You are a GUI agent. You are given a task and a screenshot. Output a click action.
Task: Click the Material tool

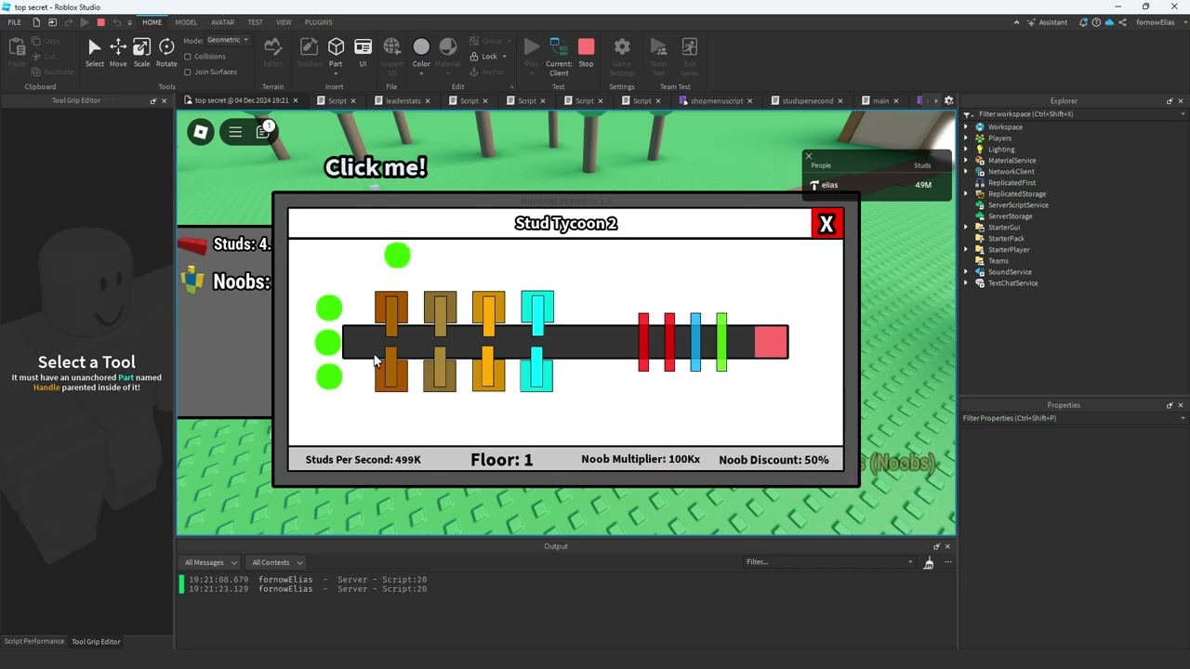tap(447, 52)
